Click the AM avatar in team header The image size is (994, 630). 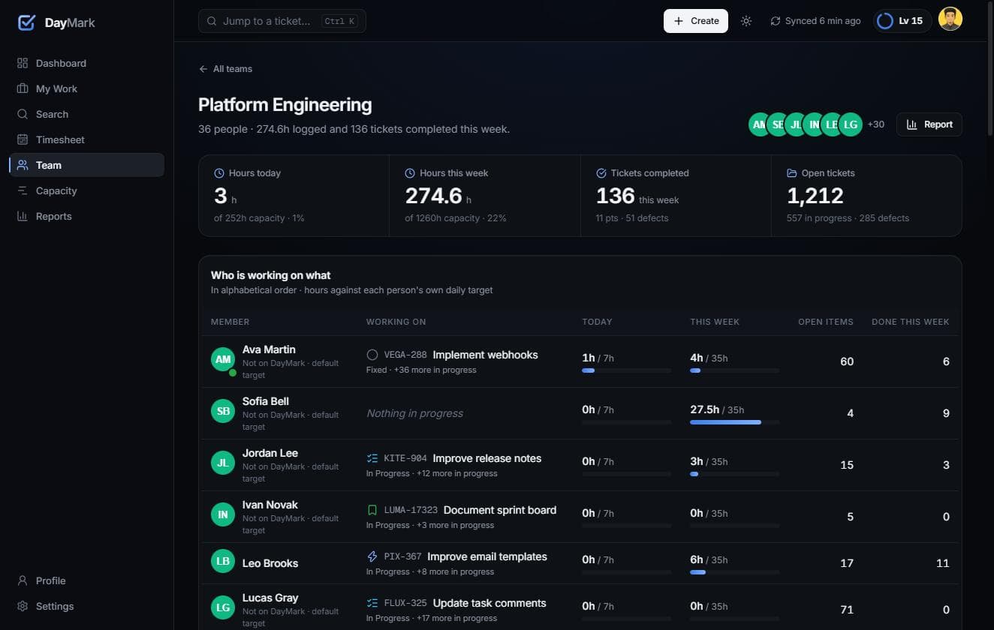[x=760, y=124]
